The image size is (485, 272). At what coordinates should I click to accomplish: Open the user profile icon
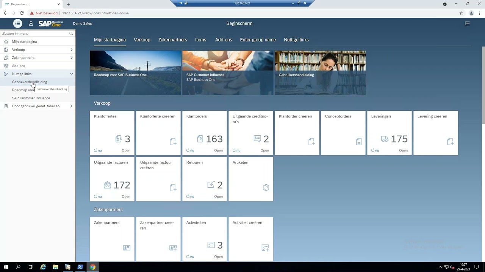point(31,23)
